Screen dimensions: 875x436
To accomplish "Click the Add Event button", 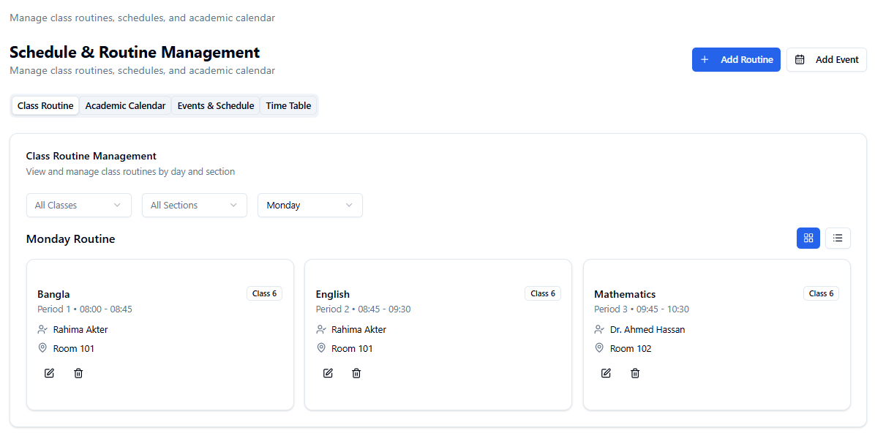I will pyautogui.click(x=827, y=60).
